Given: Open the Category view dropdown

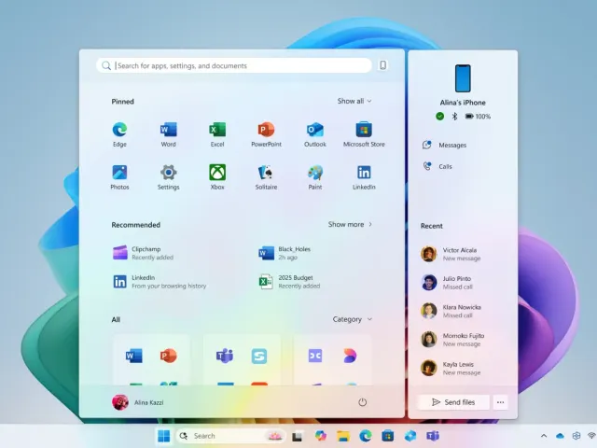Looking at the screenshot, I should point(353,319).
